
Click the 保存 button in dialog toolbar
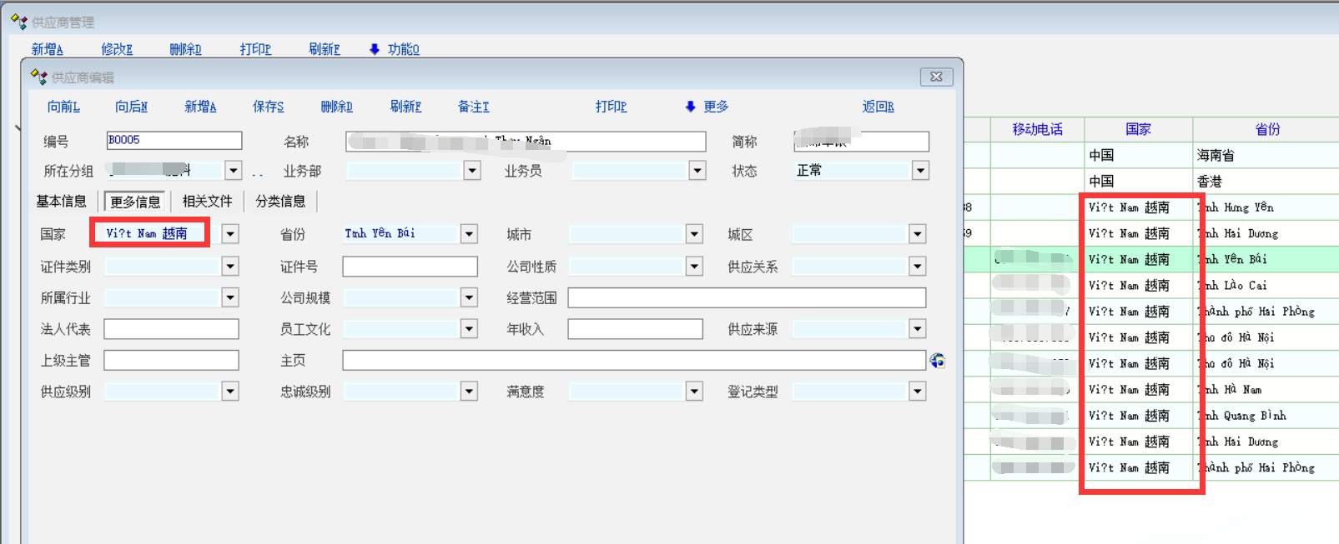[268, 107]
